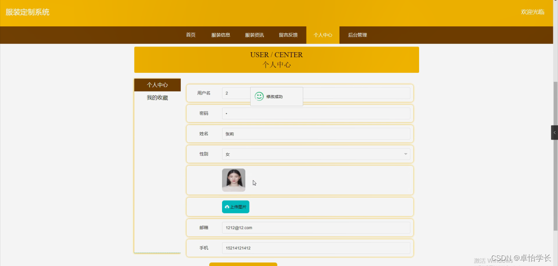The height and width of the screenshot is (266, 558).
Task: Click the 姓名 field label
Action: pyautogui.click(x=204, y=133)
